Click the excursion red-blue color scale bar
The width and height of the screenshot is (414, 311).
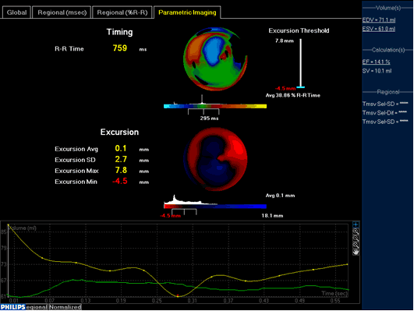click(215, 207)
